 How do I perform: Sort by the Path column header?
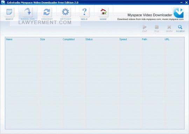click(x=145, y=39)
